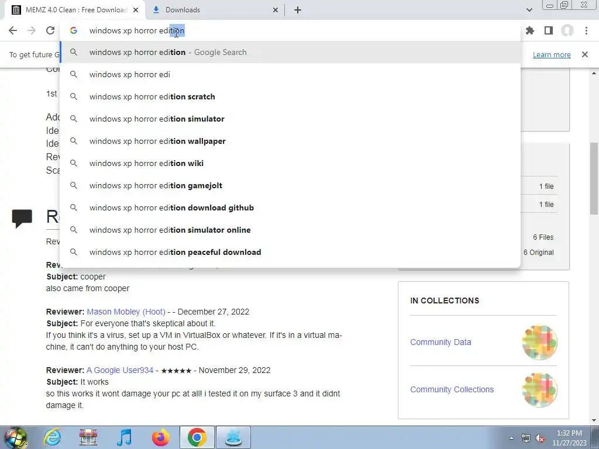This screenshot has width=599, height=449.
Task: Open the Chrome taskbar button
Action: coord(197,437)
